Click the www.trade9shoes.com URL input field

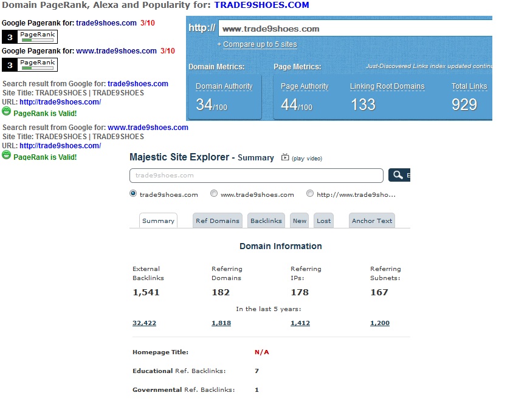point(356,29)
